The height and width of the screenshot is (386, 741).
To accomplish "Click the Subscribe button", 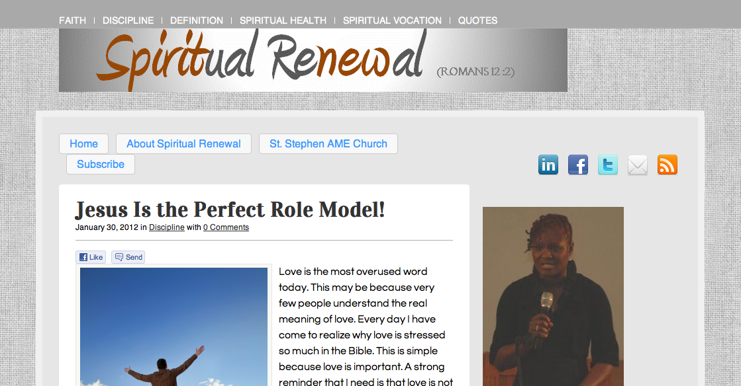I will pos(101,164).
